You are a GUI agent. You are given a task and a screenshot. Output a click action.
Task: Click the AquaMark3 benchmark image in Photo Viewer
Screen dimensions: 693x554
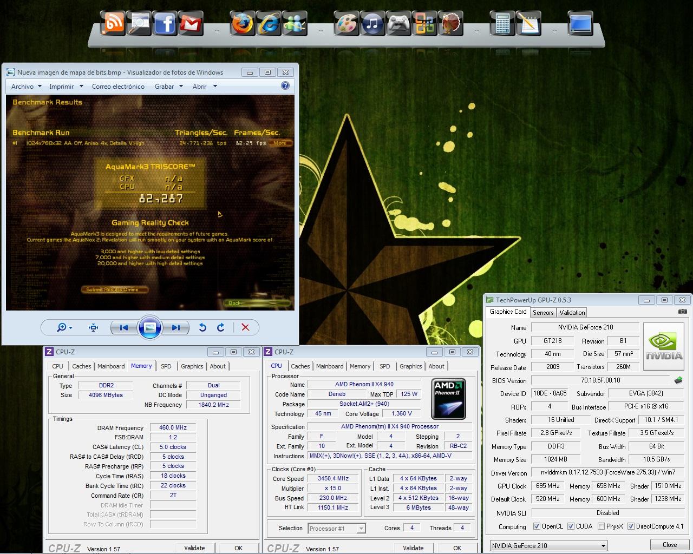pos(150,203)
